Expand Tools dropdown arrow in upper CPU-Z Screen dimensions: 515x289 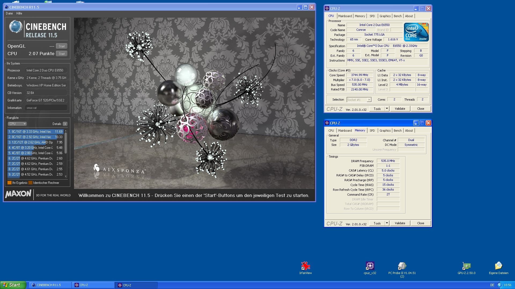pyautogui.click(x=387, y=109)
